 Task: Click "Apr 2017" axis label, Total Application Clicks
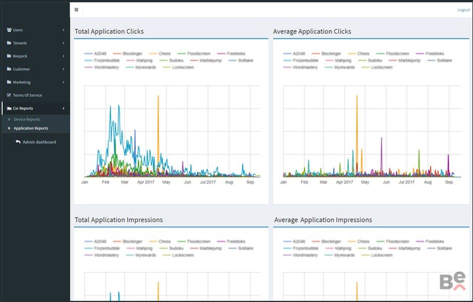point(146,182)
